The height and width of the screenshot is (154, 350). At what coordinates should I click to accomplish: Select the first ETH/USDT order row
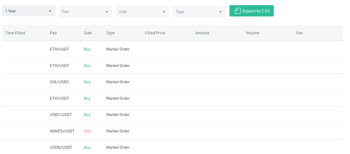pos(59,49)
